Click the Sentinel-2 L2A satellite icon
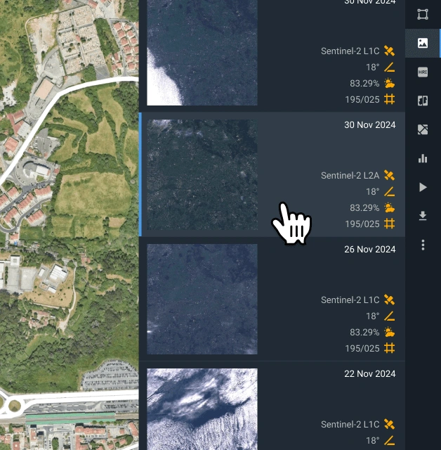Screen dimensions: 441x450 point(390,175)
